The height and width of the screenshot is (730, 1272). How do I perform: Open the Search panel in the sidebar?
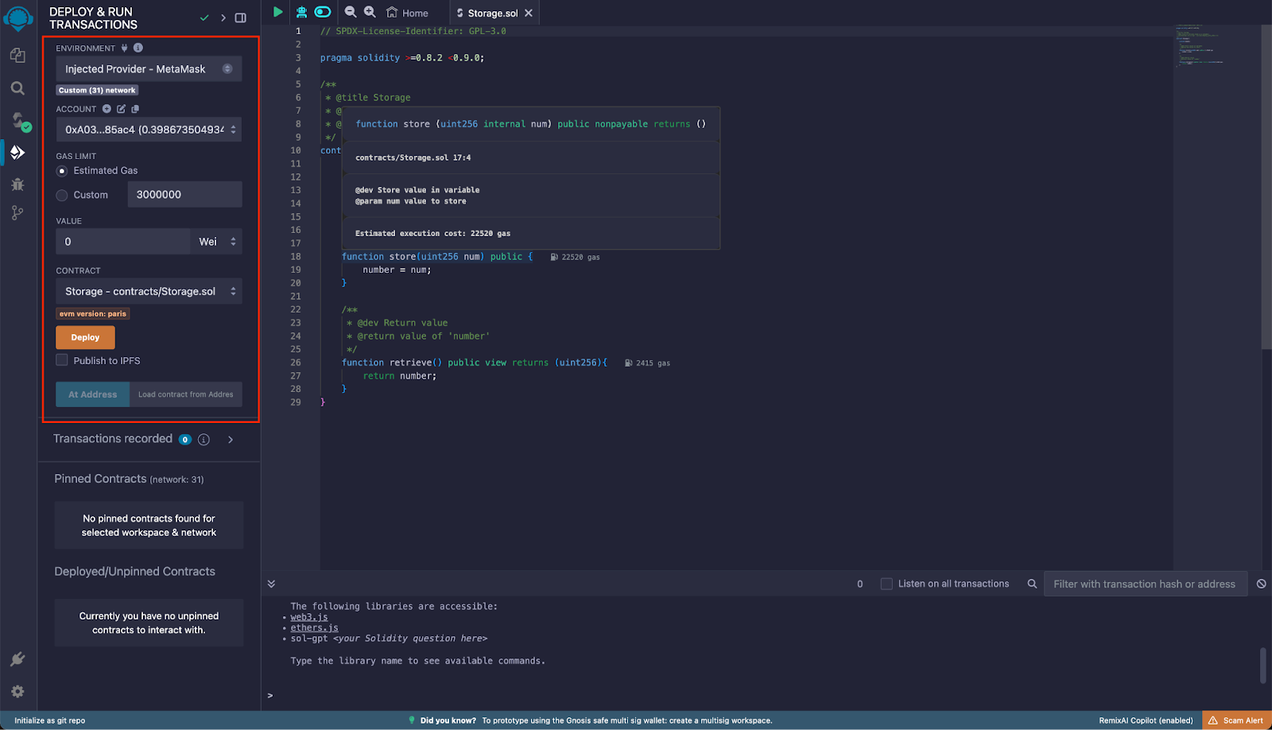click(17, 88)
